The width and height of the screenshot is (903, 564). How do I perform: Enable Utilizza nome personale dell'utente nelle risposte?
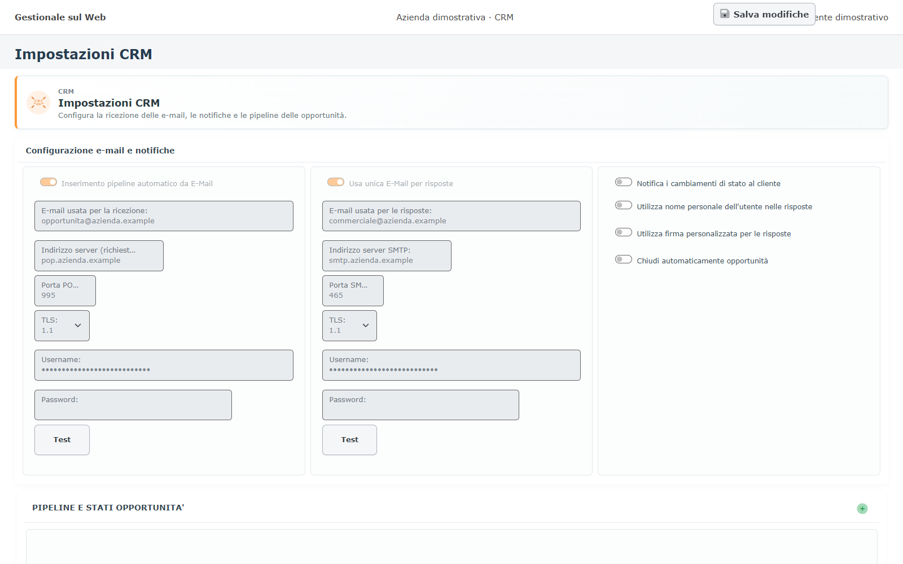(x=623, y=205)
